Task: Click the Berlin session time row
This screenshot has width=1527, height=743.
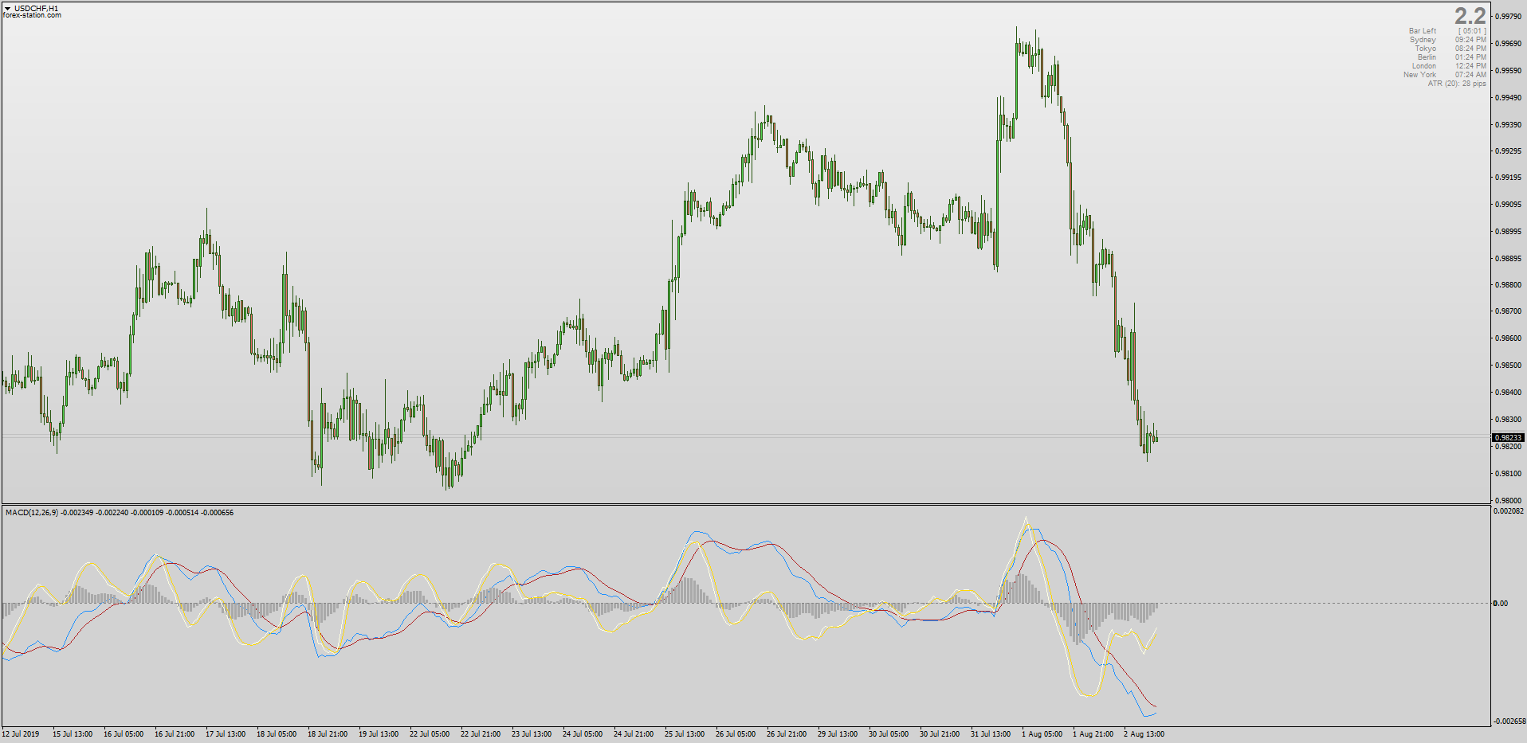Action: [x=1451, y=57]
